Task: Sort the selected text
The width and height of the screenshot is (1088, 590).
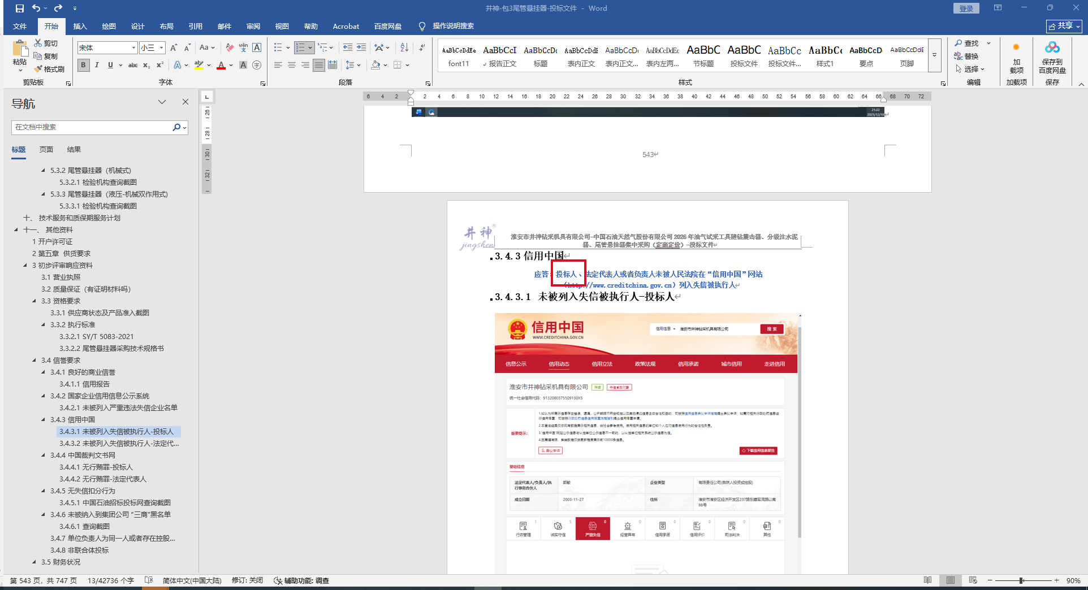Action: tap(404, 47)
